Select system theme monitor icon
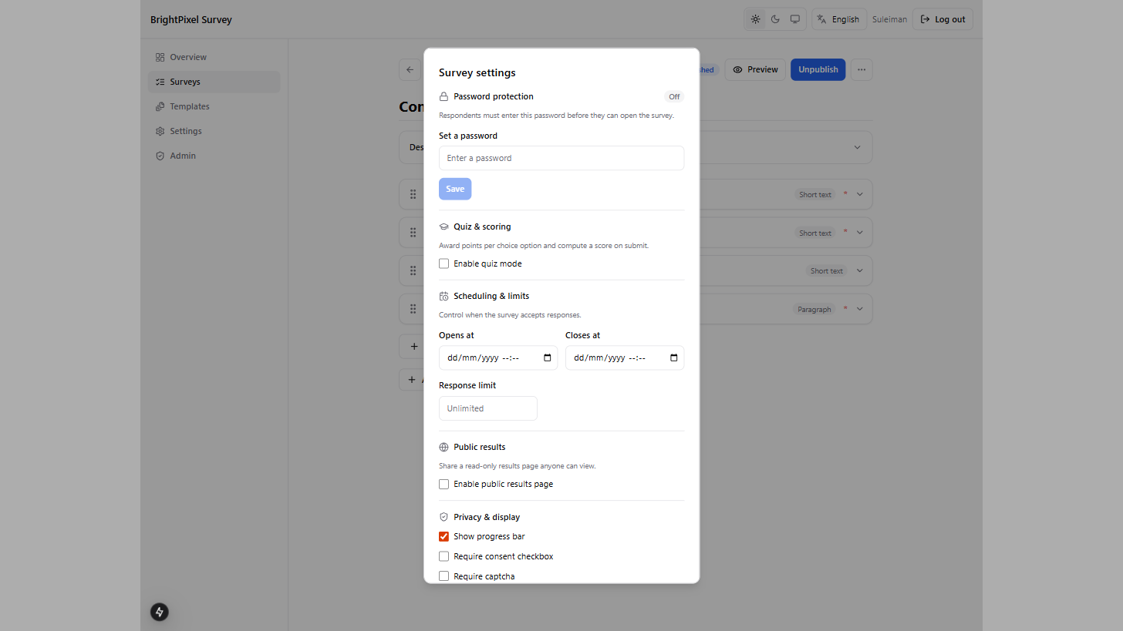1123x631 pixels. coord(795,19)
